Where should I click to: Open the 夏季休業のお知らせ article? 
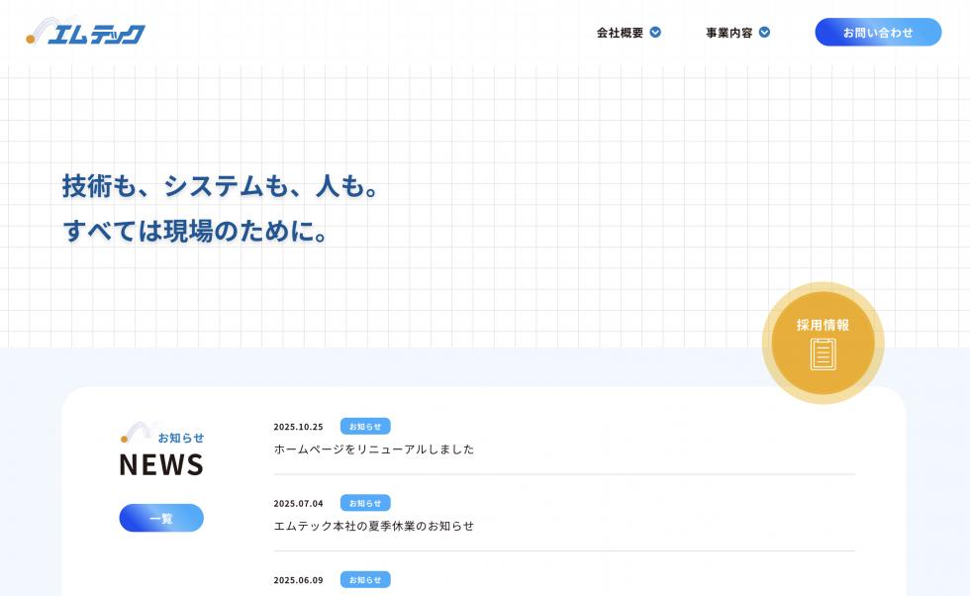[x=374, y=526]
